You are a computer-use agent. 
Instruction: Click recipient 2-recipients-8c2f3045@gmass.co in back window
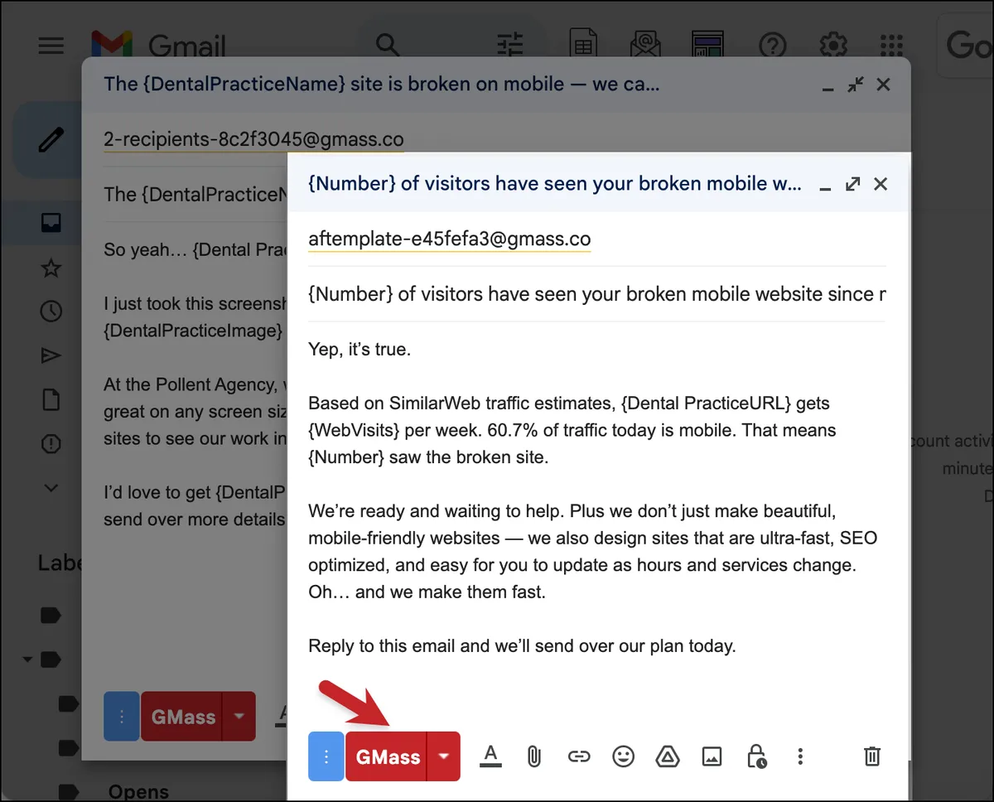253,139
